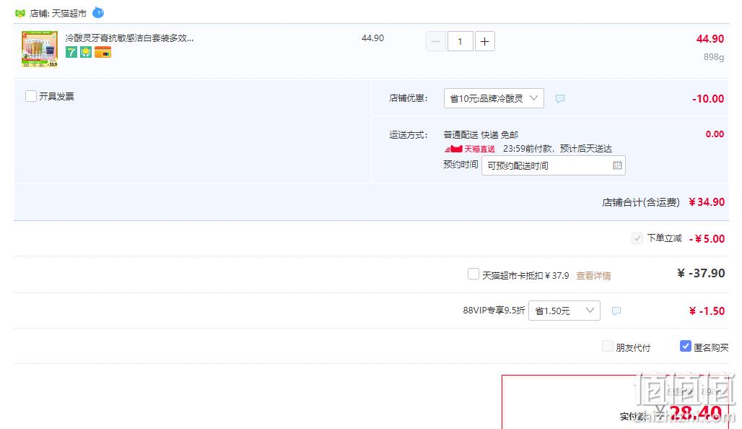Click the ¥ -37.90 card deduction amount
Image resolution: width=742 pixels, height=429 pixels.
[701, 273]
